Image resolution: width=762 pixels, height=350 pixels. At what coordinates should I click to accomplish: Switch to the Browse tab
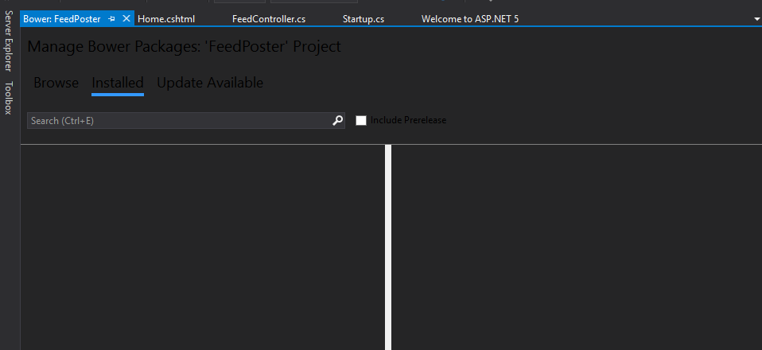pyautogui.click(x=56, y=83)
